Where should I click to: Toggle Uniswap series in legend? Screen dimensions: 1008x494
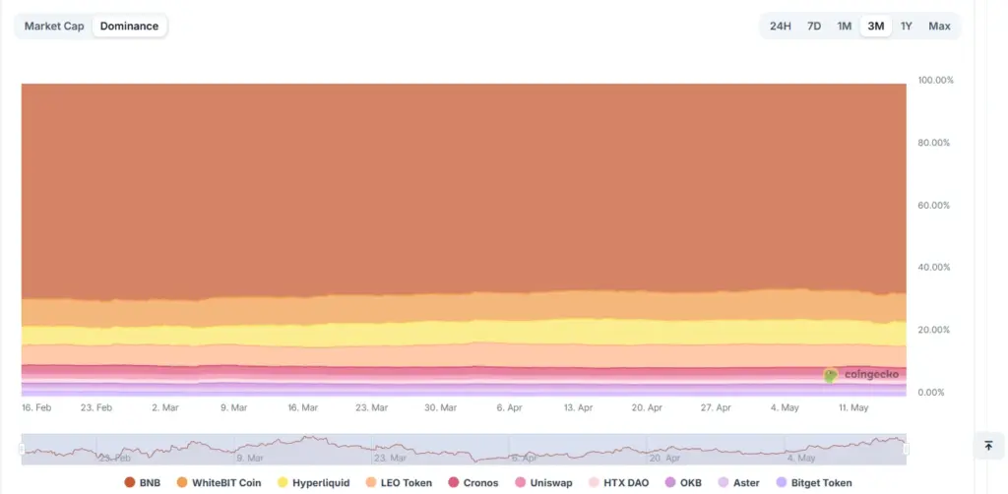[x=543, y=482]
